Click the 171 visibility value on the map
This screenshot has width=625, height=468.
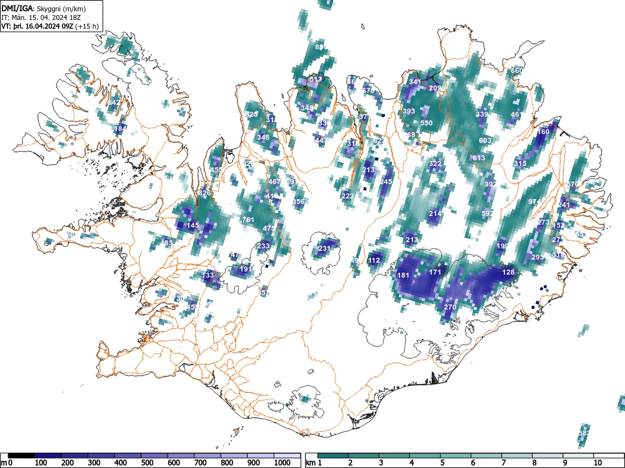435,272
